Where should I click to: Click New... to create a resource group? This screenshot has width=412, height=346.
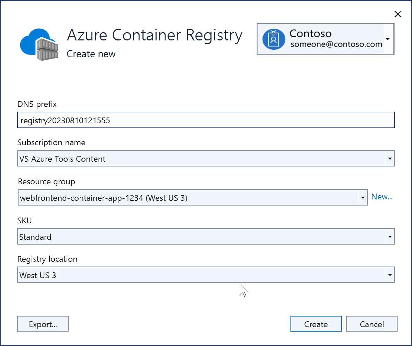(382, 197)
